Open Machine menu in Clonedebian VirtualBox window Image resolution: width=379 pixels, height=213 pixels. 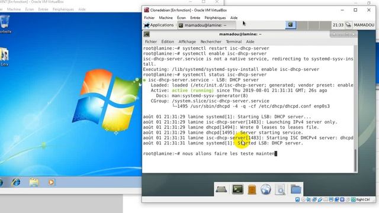pos(166,18)
